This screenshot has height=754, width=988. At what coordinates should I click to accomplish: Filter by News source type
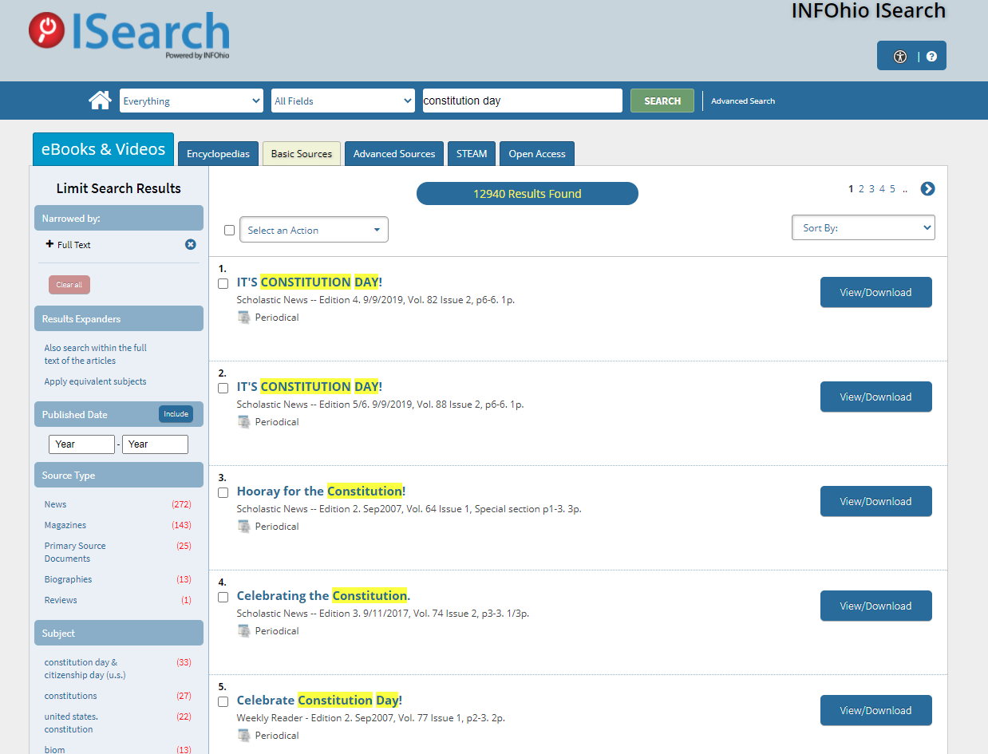point(56,504)
